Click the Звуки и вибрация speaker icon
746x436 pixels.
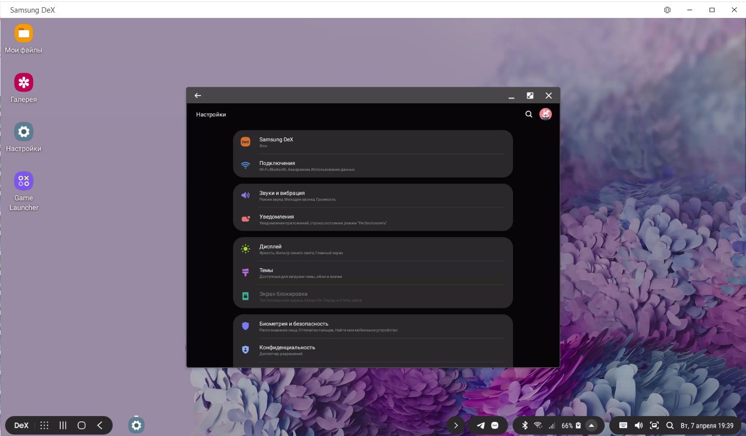[246, 195]
